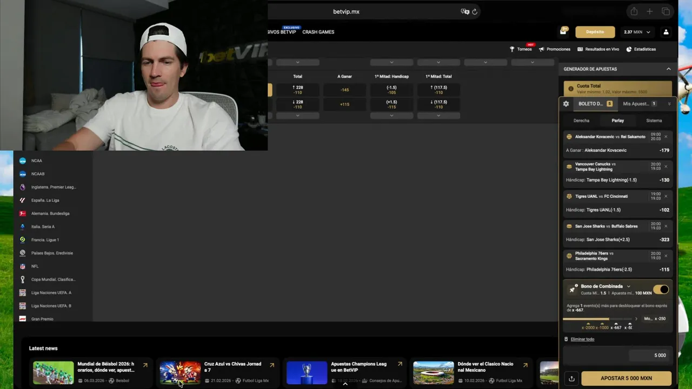
Task: Open the NCAAB league icon
Action: click(23, 174)
